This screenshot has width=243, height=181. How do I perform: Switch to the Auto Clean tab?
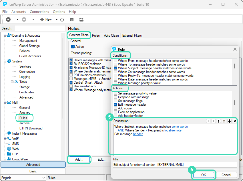pyautogui.click(x=111, y=36)
